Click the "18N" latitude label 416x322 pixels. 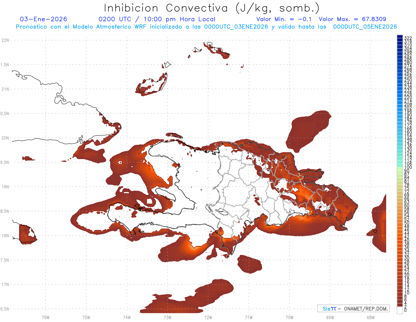pos(5,236)
